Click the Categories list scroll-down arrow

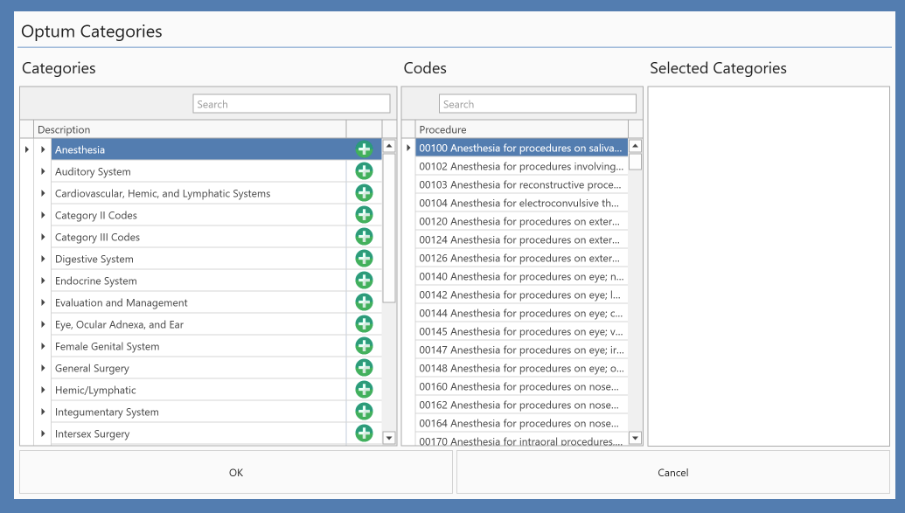tap(389, 438)
